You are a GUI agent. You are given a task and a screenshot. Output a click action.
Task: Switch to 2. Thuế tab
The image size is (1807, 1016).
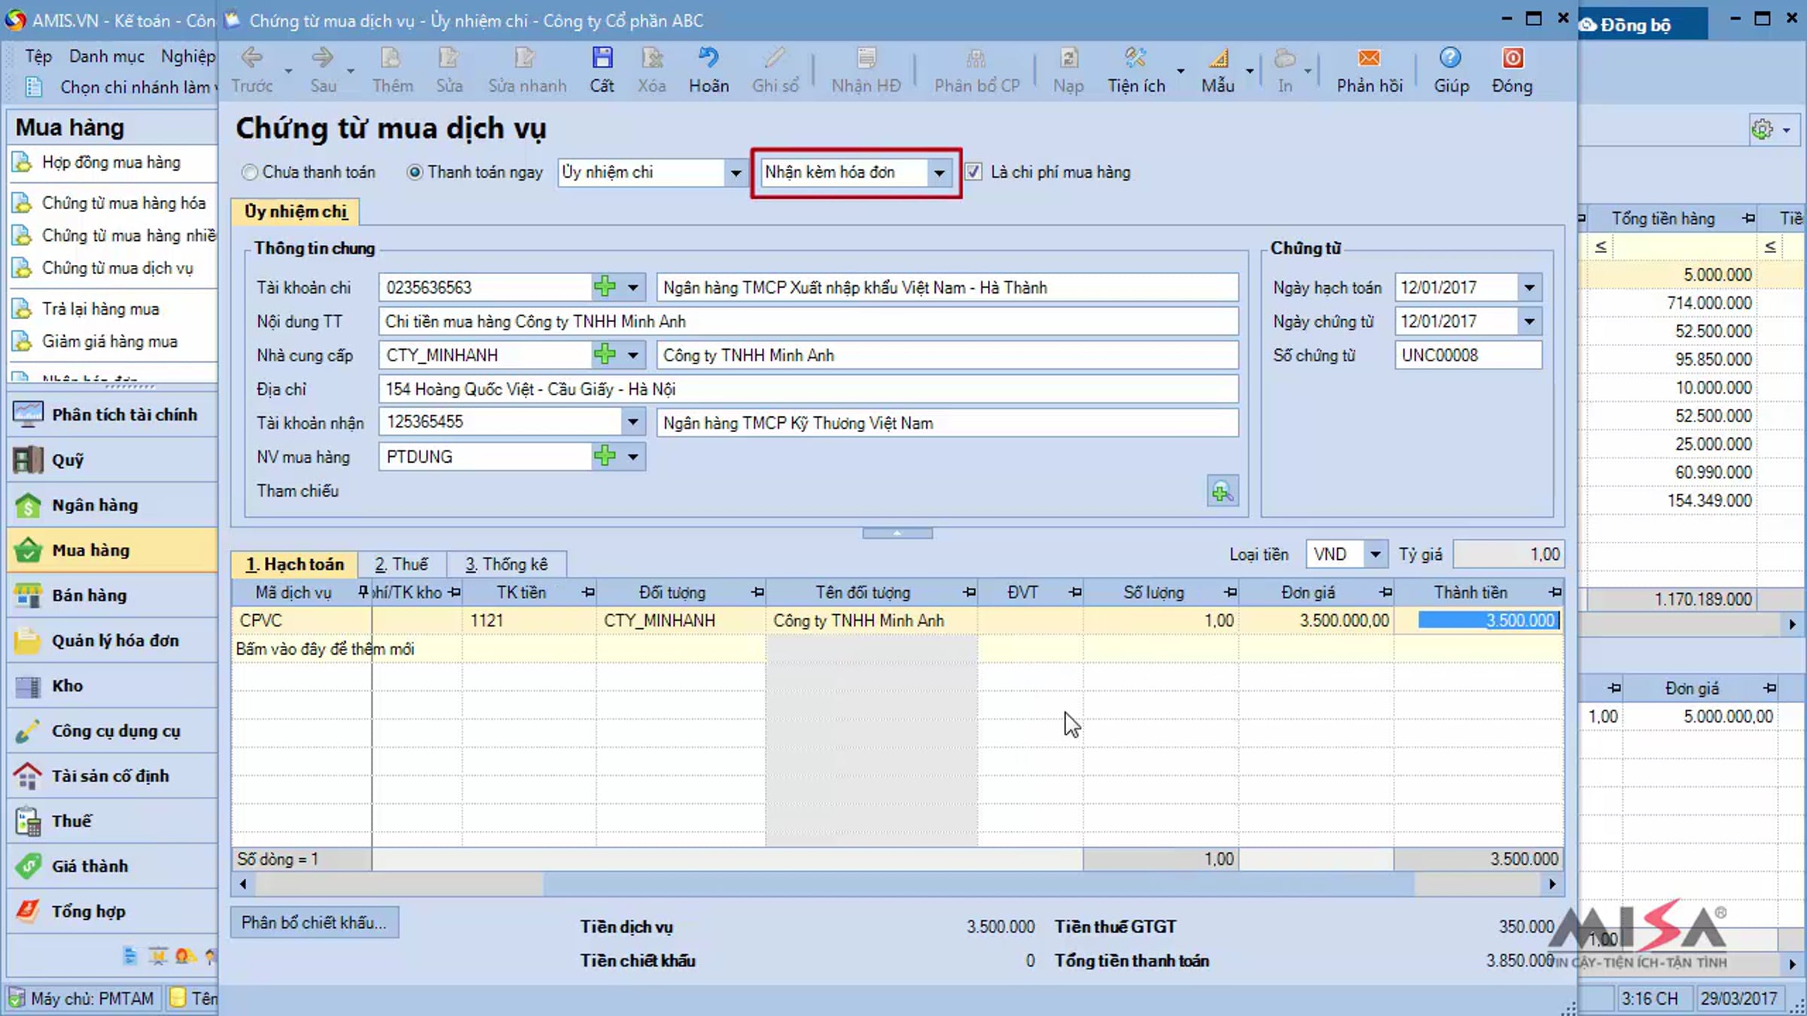point(401,564)
